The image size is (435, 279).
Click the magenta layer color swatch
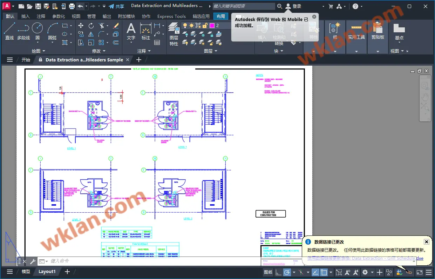212,26
